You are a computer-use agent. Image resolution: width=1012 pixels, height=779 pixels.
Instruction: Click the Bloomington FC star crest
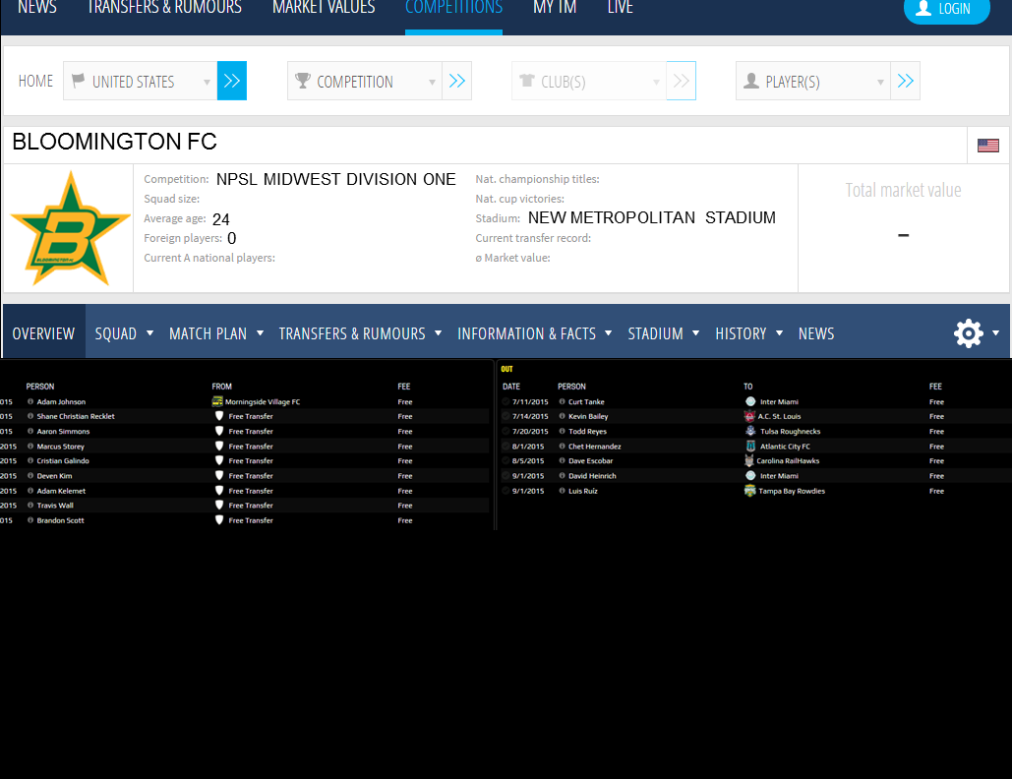pos(71,228)
